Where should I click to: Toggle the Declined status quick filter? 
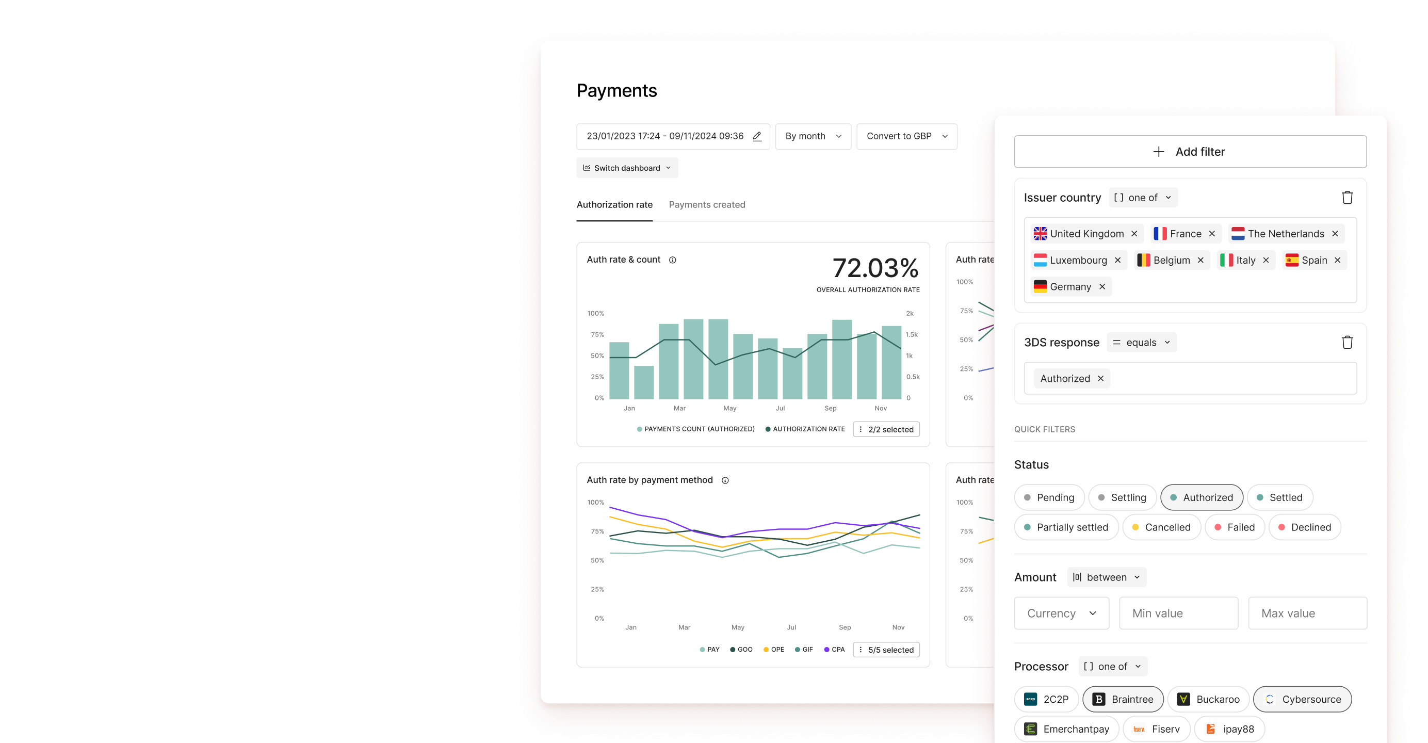pos(1304,527)
